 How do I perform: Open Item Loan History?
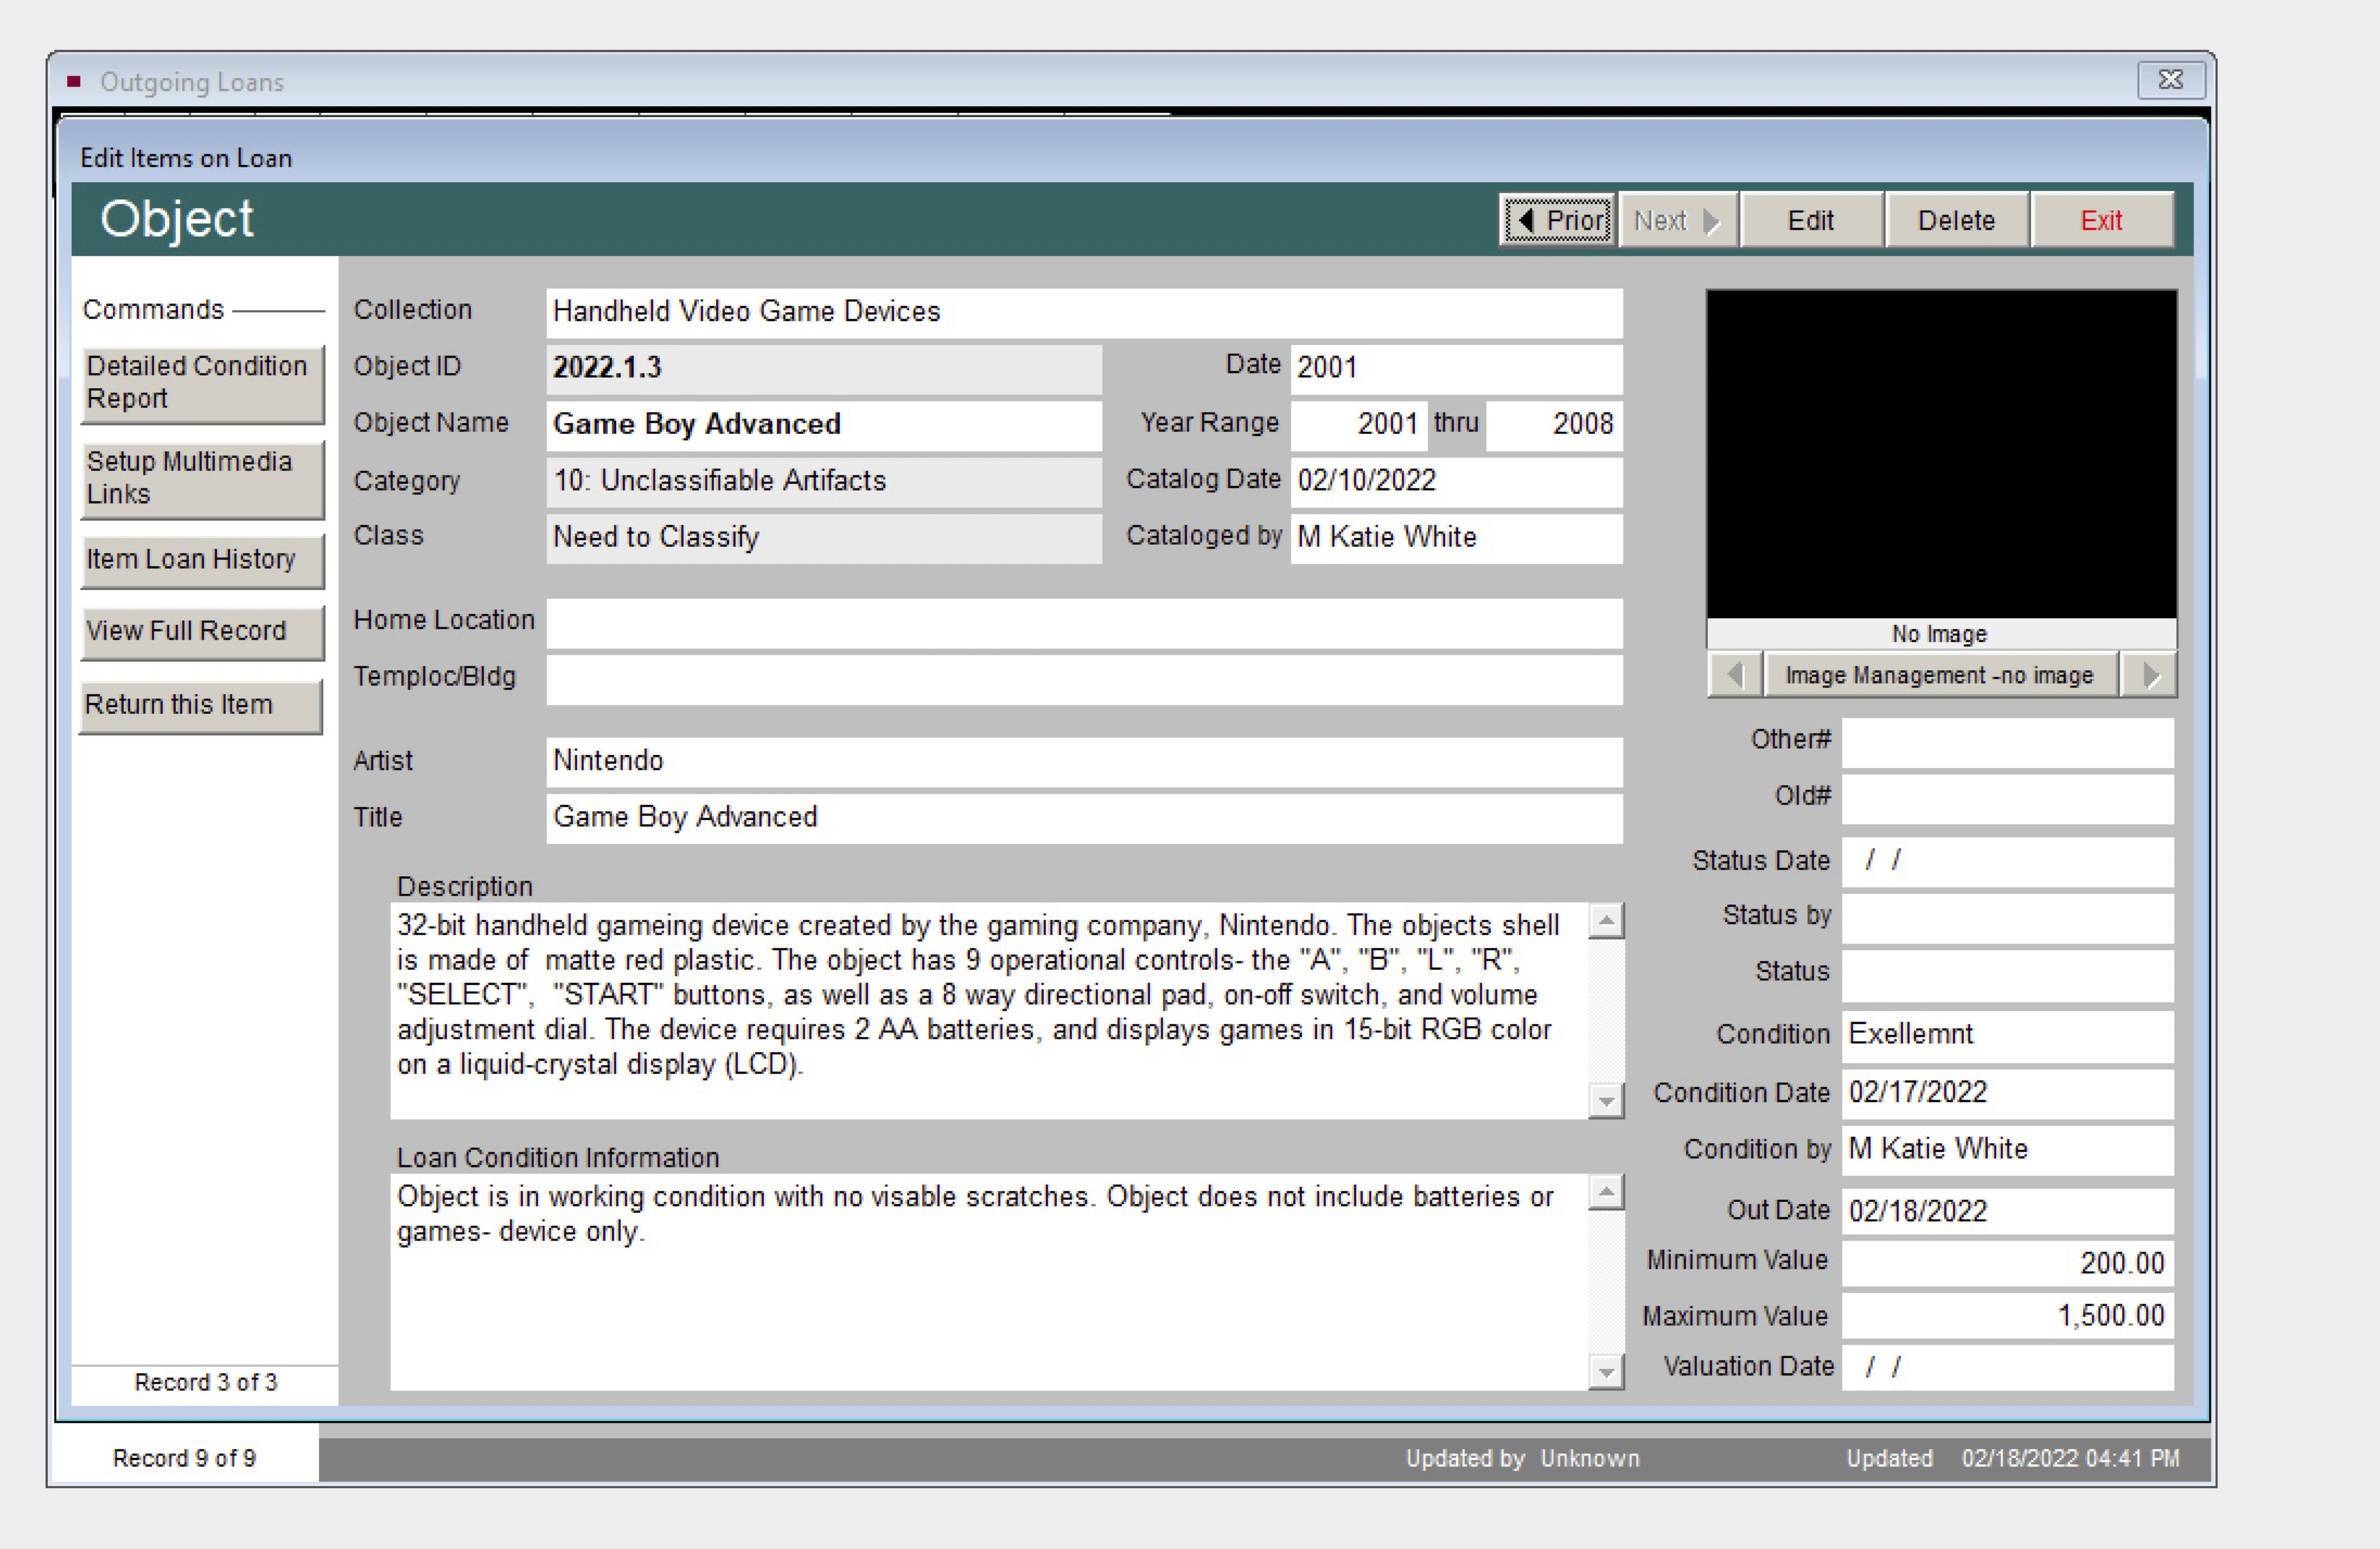202,559
